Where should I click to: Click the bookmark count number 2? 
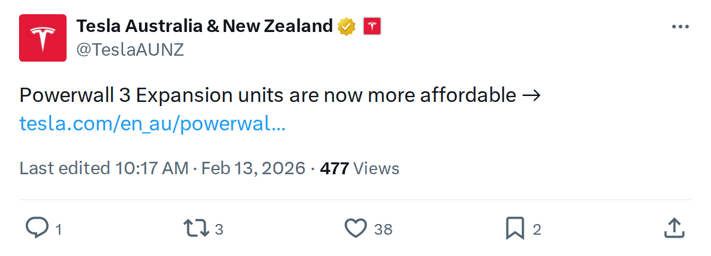click(537, 229)
